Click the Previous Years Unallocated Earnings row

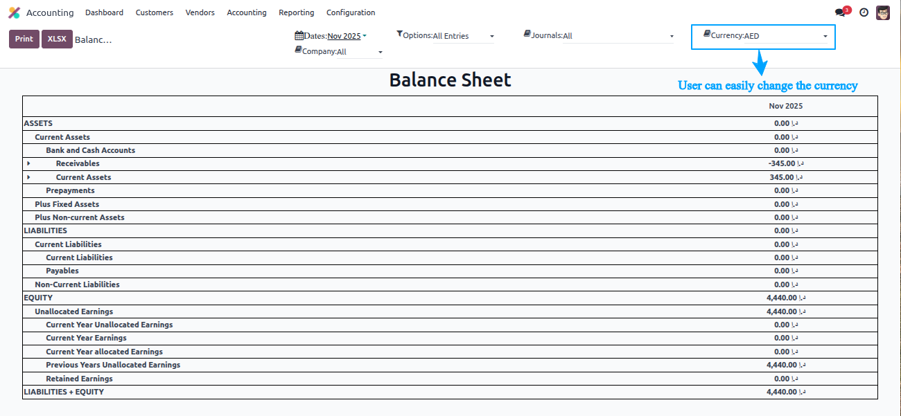click(x=450, y=365)
